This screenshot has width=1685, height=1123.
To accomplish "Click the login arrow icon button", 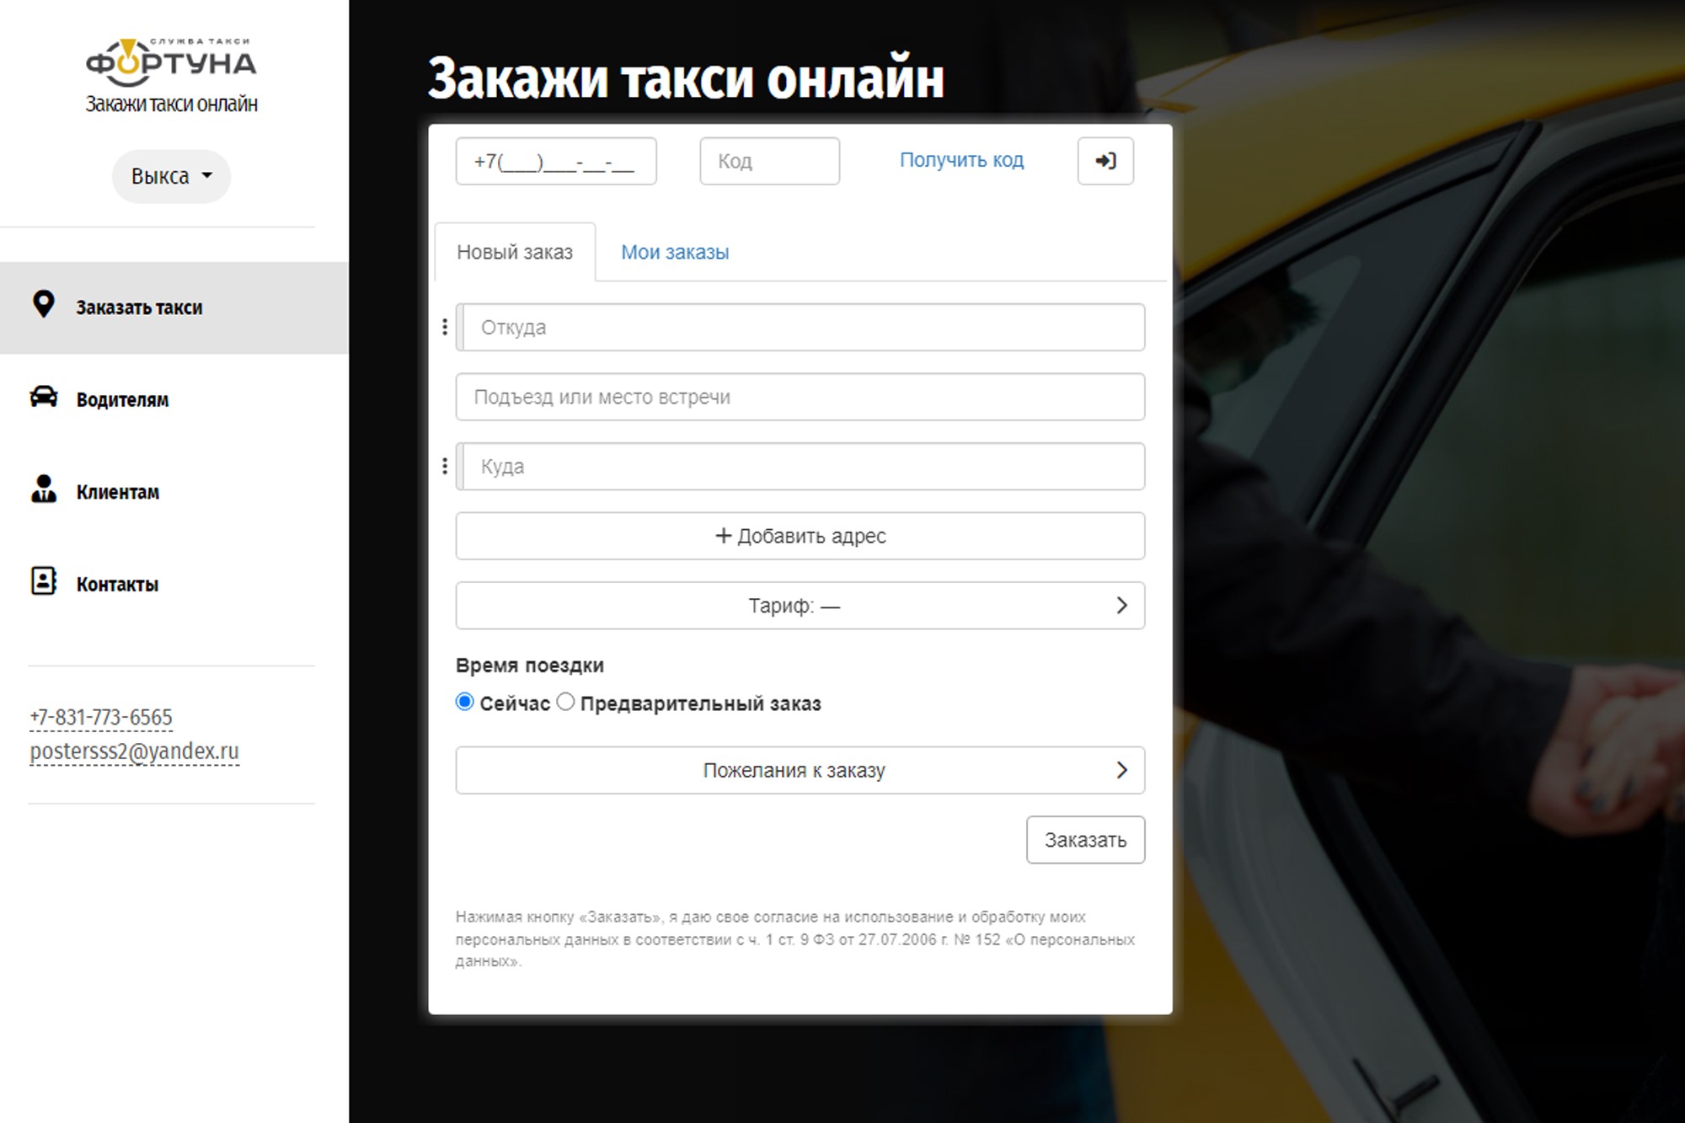I will tap(1105, 161).
